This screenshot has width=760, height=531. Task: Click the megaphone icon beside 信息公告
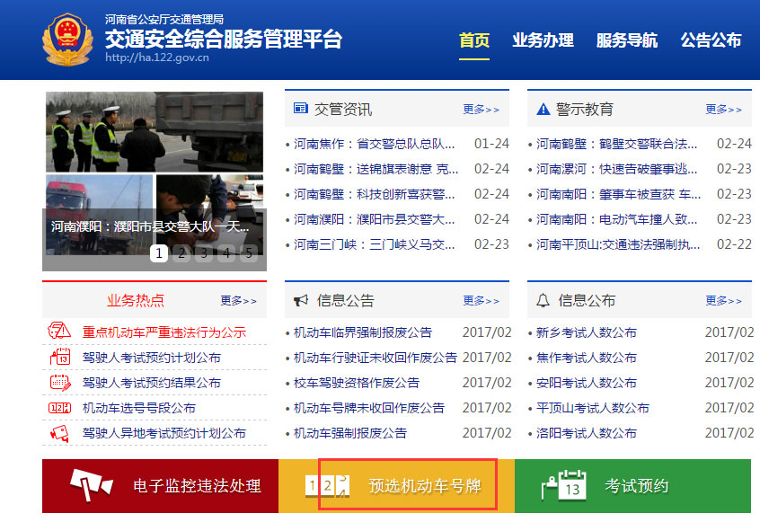point(300,300)
